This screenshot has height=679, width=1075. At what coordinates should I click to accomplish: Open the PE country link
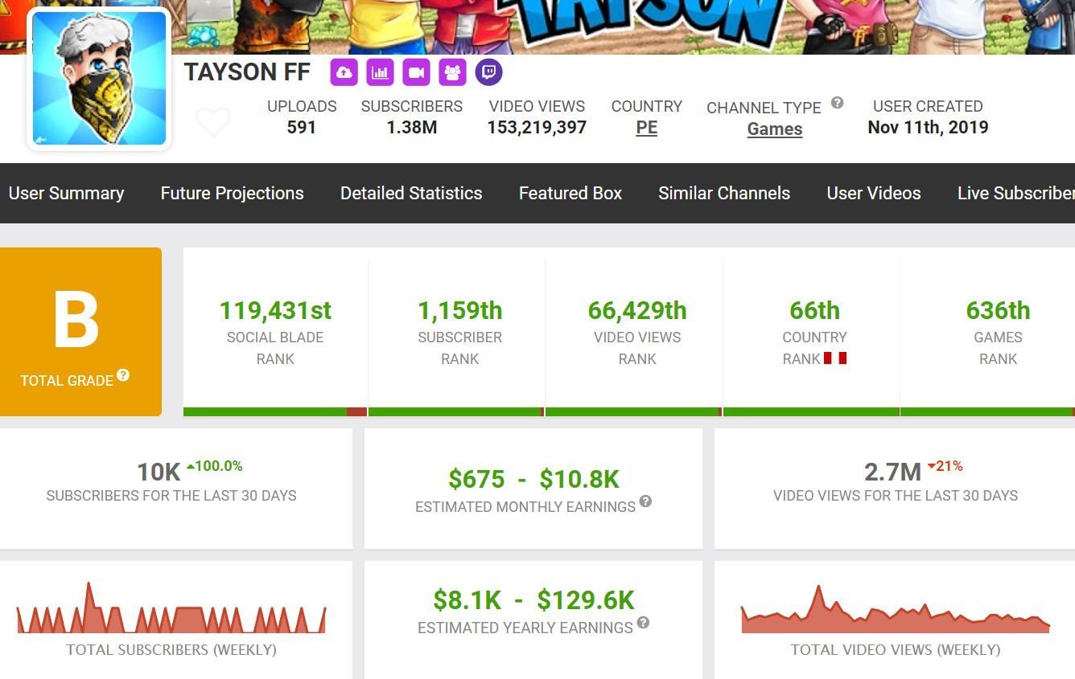(646, 129)
